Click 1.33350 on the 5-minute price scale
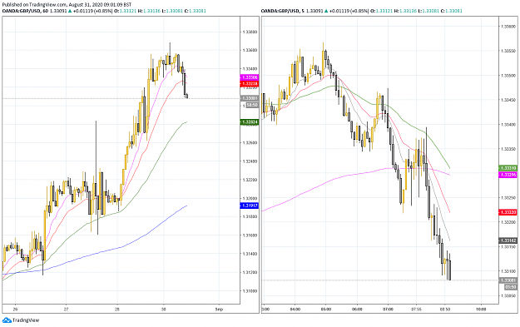The width and height of the screenshot is (520, 327). (508, 149)
